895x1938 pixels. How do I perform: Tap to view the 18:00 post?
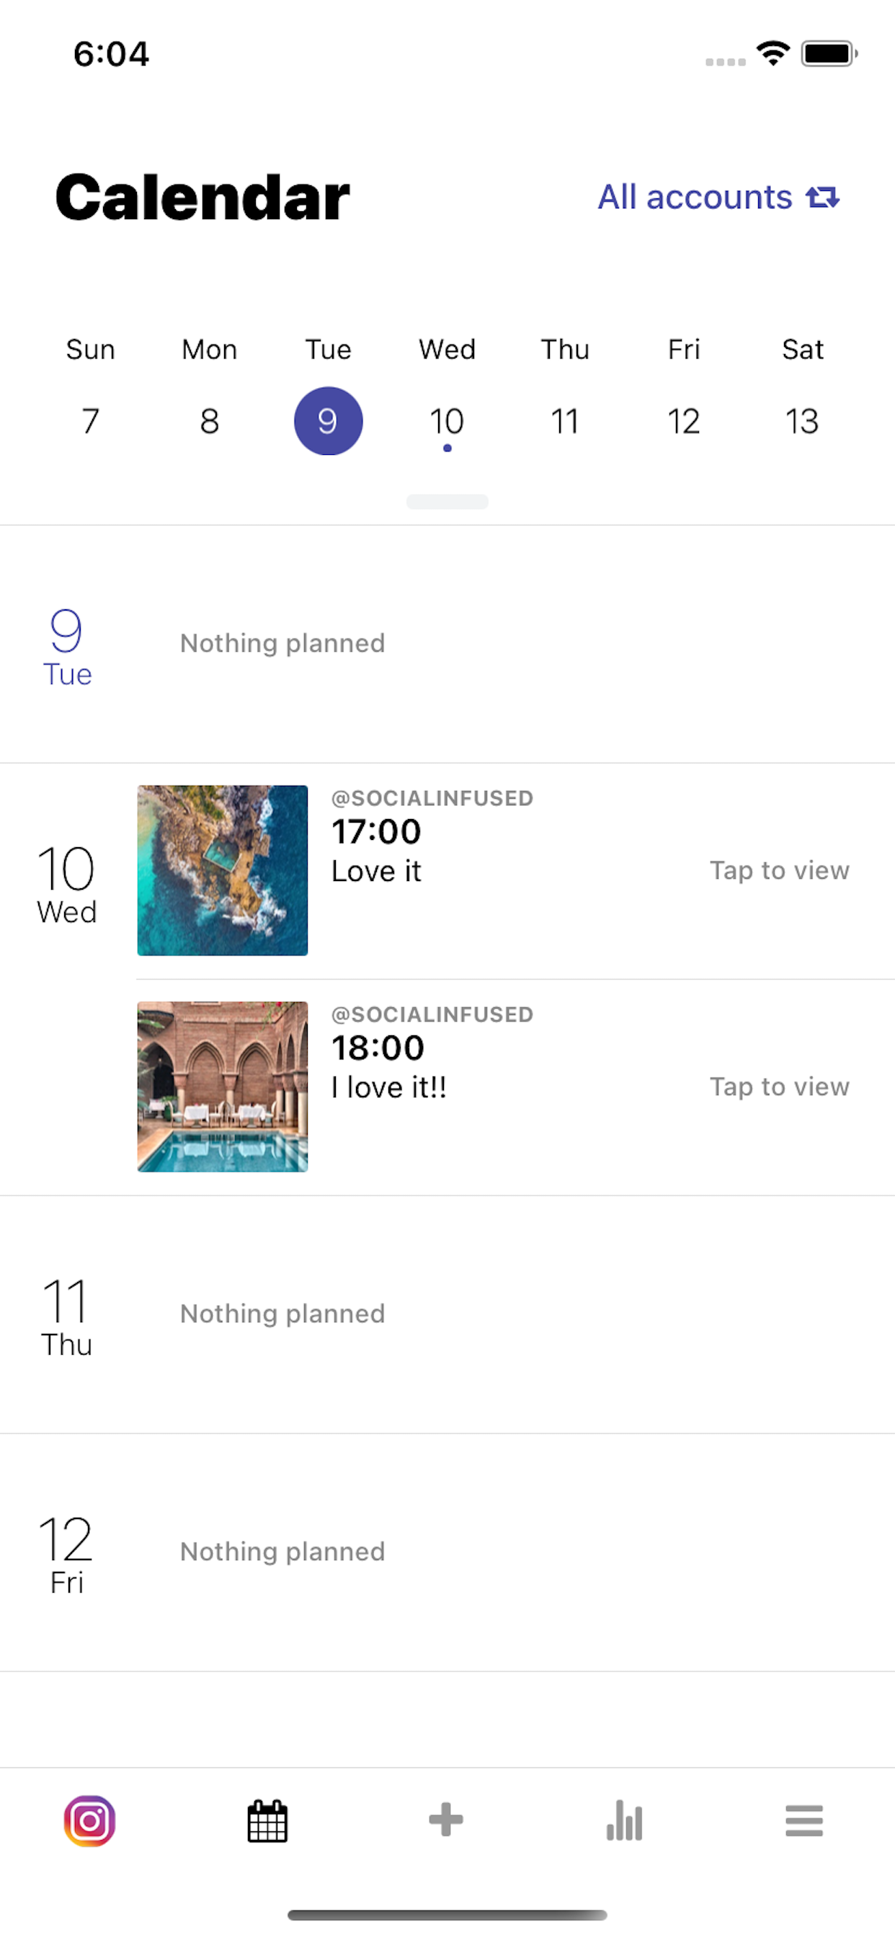click(779, 1087)
